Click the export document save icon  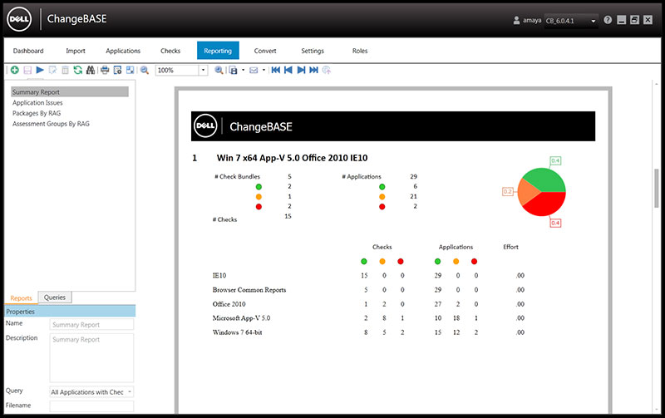(234, 70)
